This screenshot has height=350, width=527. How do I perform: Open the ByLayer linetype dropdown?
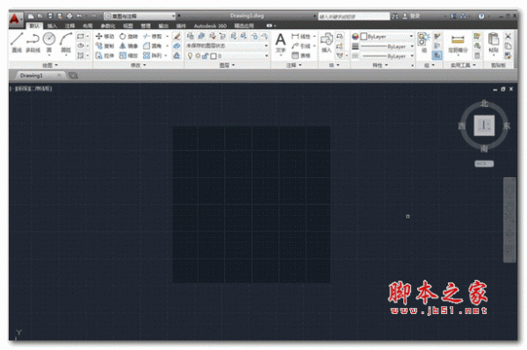tap(386, 56)
